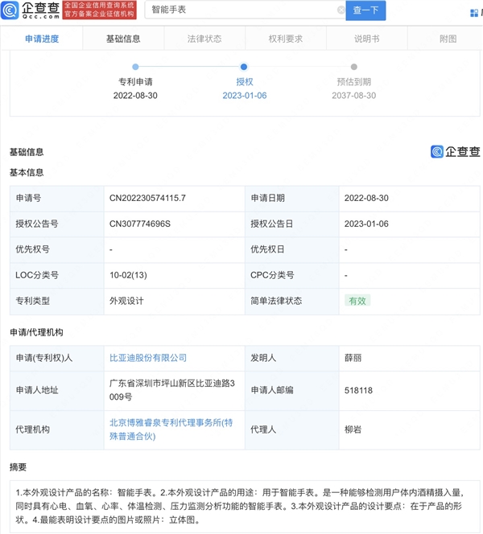Open the 法律状态 tab
The height and width of the screenshot is (534, 483).
pos(204,39)
